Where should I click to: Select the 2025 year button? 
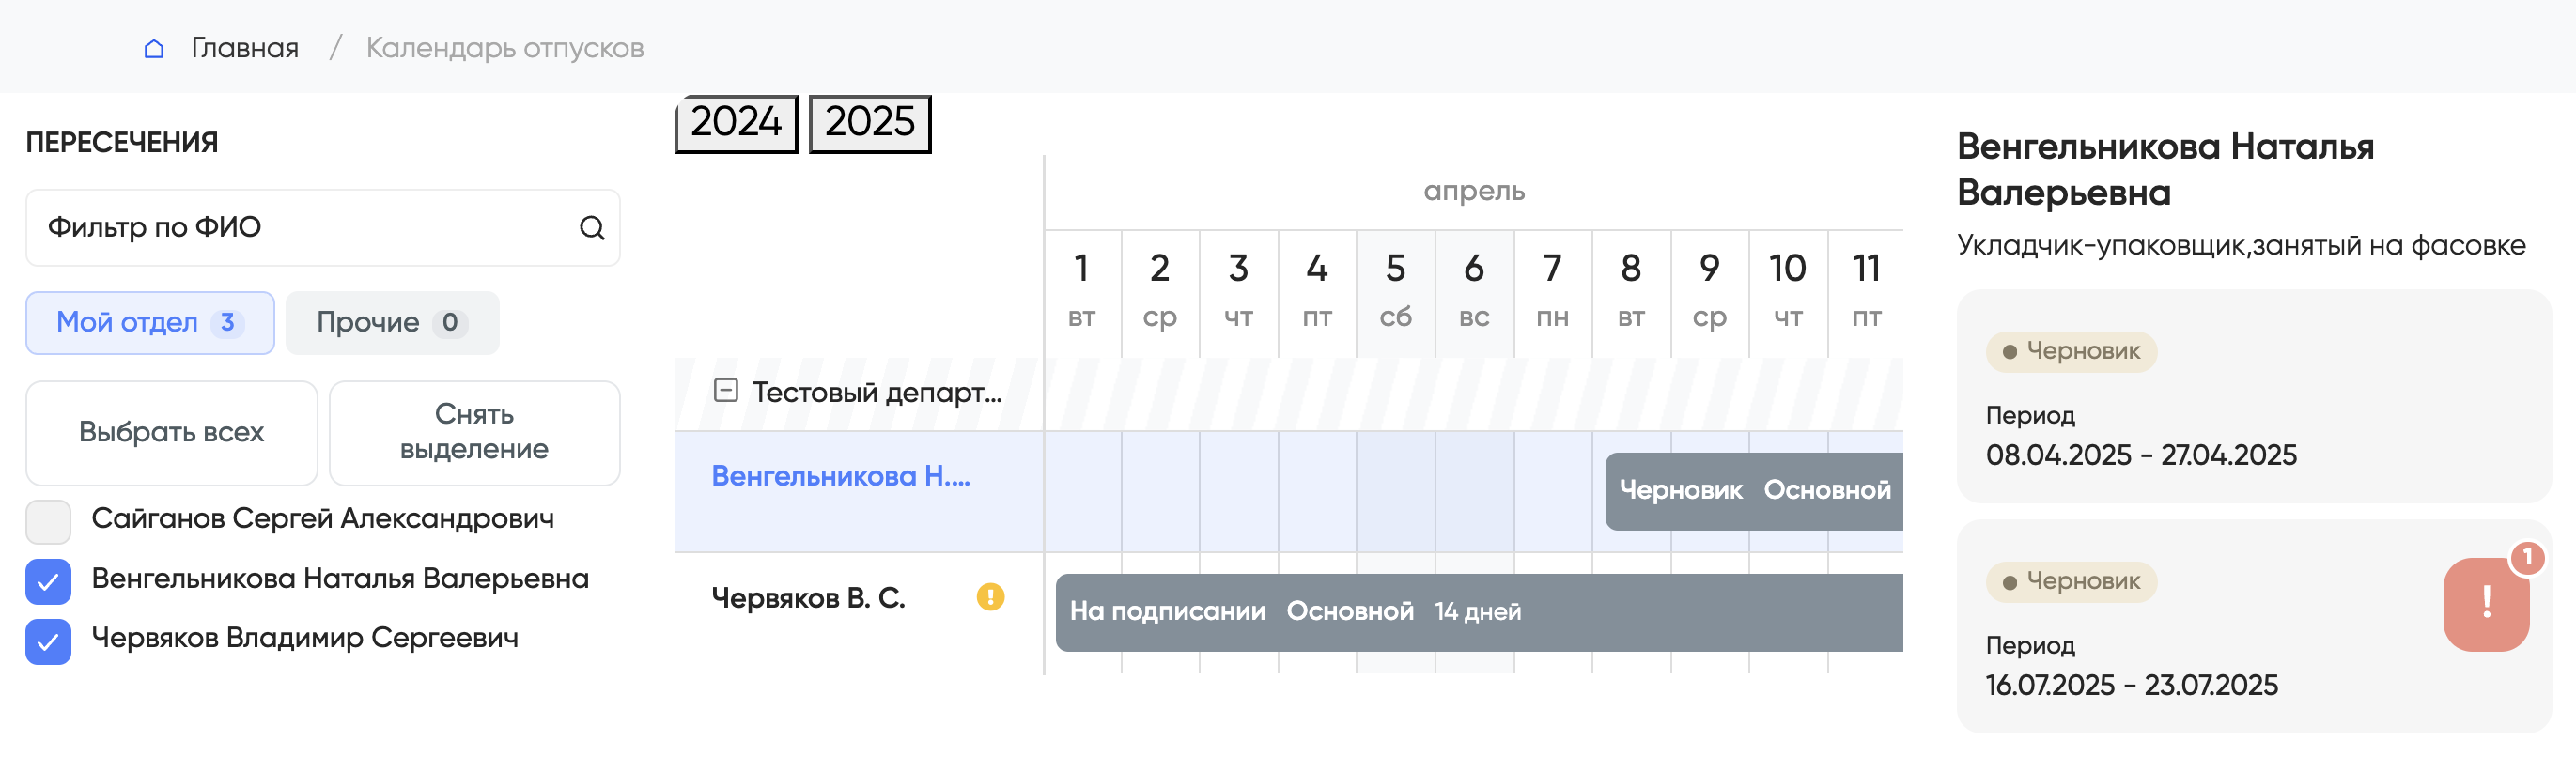(869, 123)
